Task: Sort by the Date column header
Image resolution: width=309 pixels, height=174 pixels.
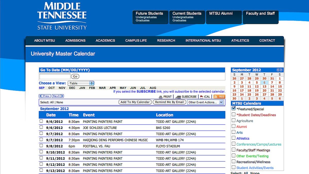Action: click(51, 115)
